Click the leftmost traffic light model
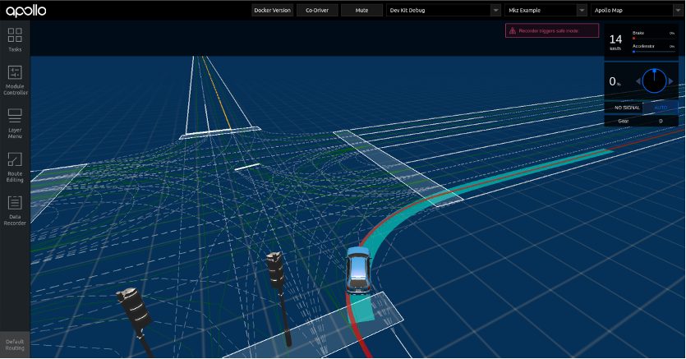Viewport: 686px width, 359px height. [x=136, y=321]
